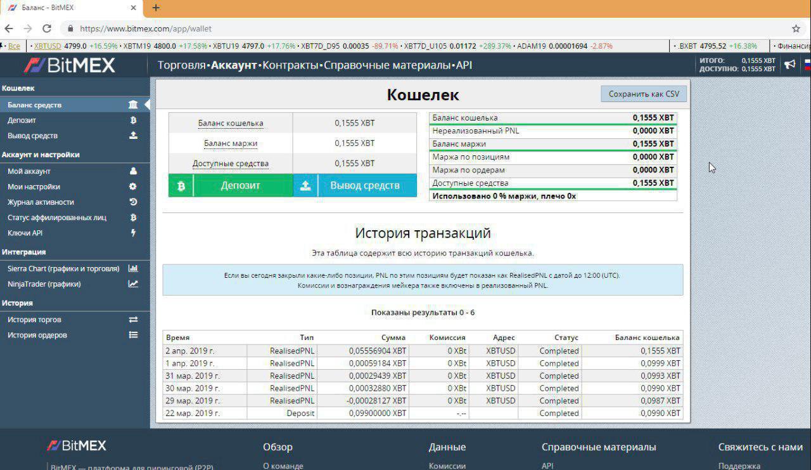Click the underlined Баланс маржи label
This screenshot has height=470, width=811.
click(231, 143)
